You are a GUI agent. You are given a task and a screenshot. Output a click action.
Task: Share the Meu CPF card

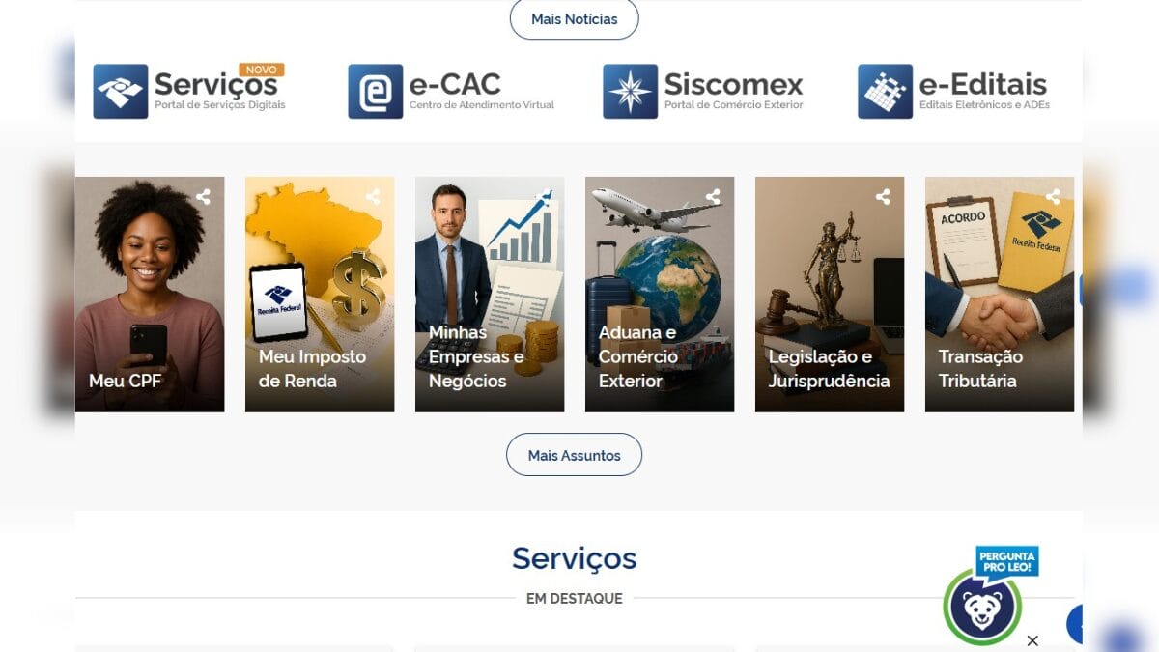(203, 197)
